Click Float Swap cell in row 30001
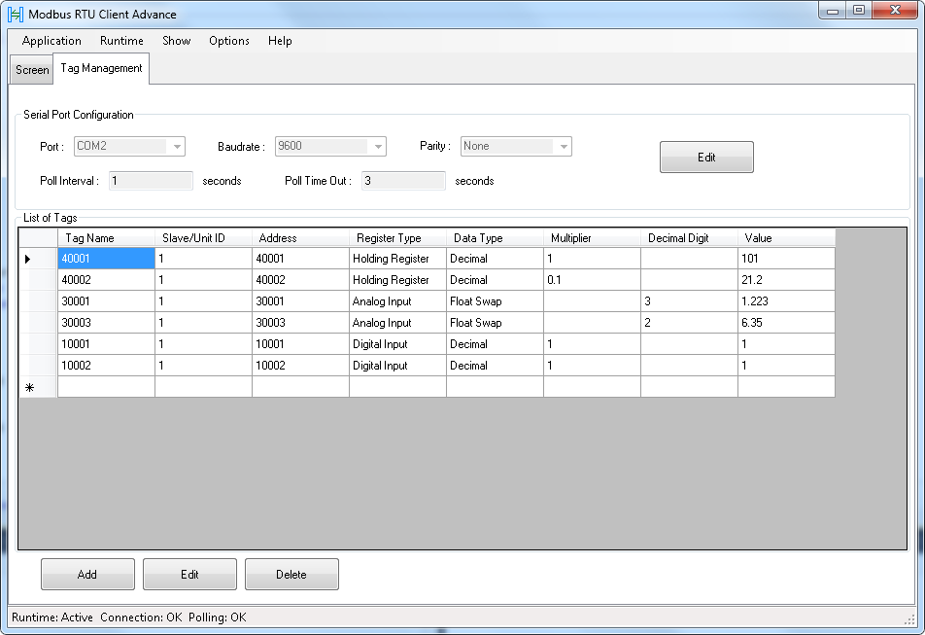The height and width of the screenshot is (635, 925). tap(495, 301)
